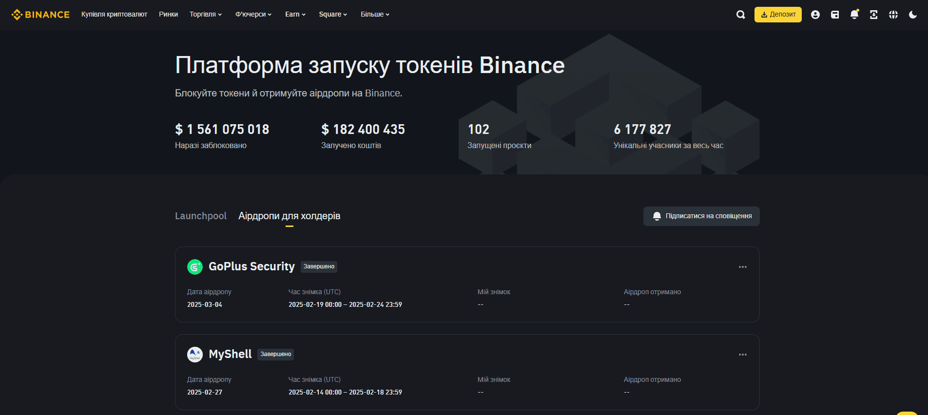Screen dimensions: 928x415
Task: Click the 102 launched projects figure
Action: (478, 129)
